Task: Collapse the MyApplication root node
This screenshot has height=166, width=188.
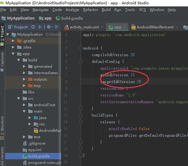Action: (x=8, y=34)
